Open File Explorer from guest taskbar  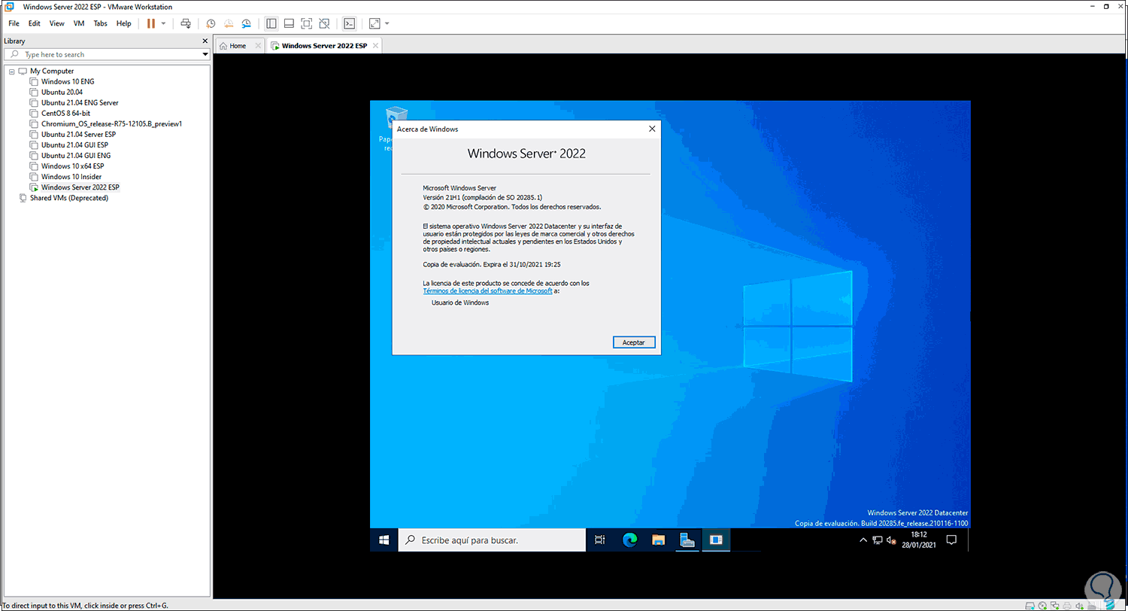[x=658, y=540]
